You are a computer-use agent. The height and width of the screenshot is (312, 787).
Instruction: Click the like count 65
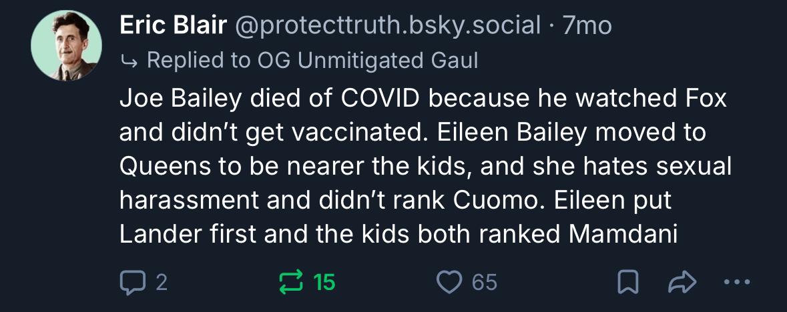485,283
